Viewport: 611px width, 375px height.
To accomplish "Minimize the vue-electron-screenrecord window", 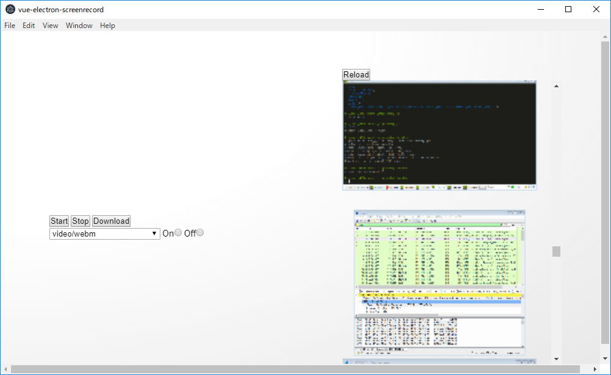I will [541, 9].
